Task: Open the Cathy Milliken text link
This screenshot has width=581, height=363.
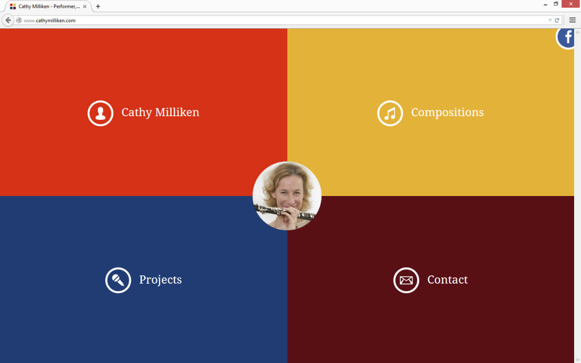Action: point(160,113)
